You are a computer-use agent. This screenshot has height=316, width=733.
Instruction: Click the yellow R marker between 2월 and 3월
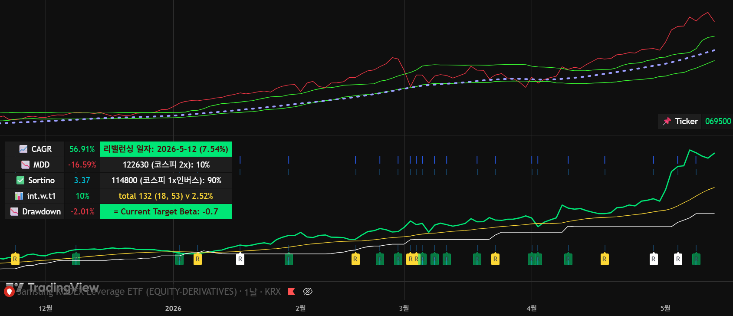pyautogui.click(x=355, y=259)
